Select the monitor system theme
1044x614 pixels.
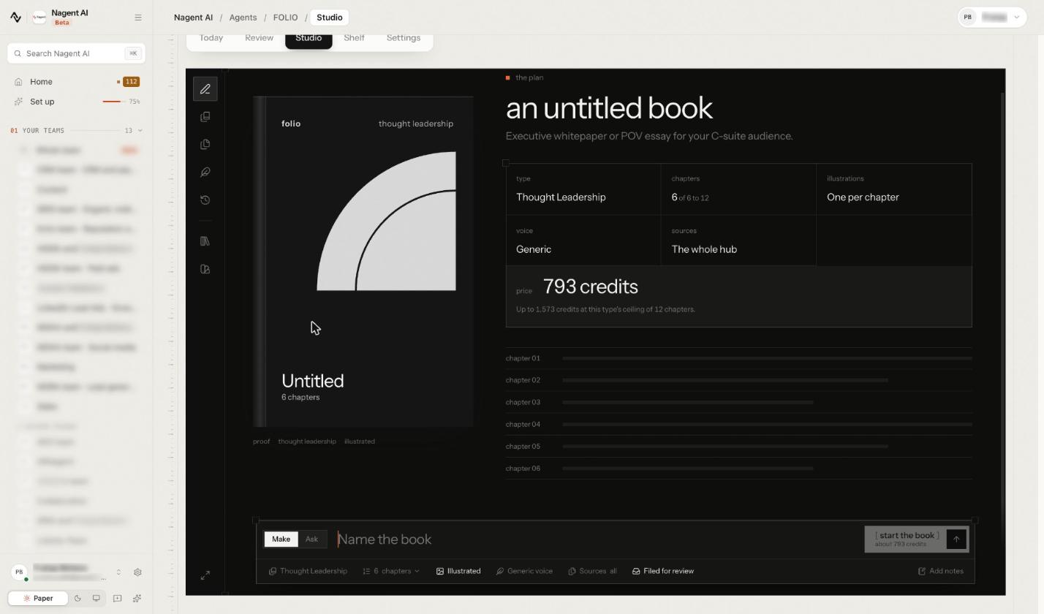point(96,598)
